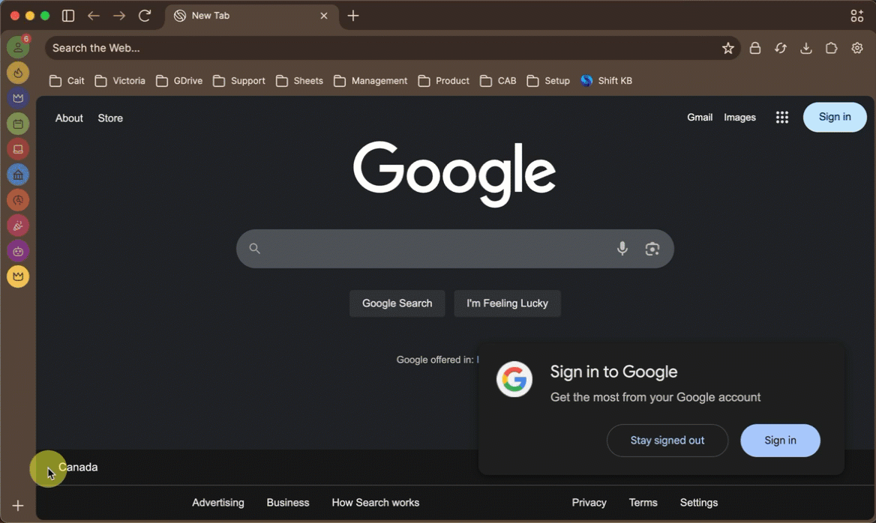Open the Terms footer link
876x523 pixels.
[x=643, y=503]
